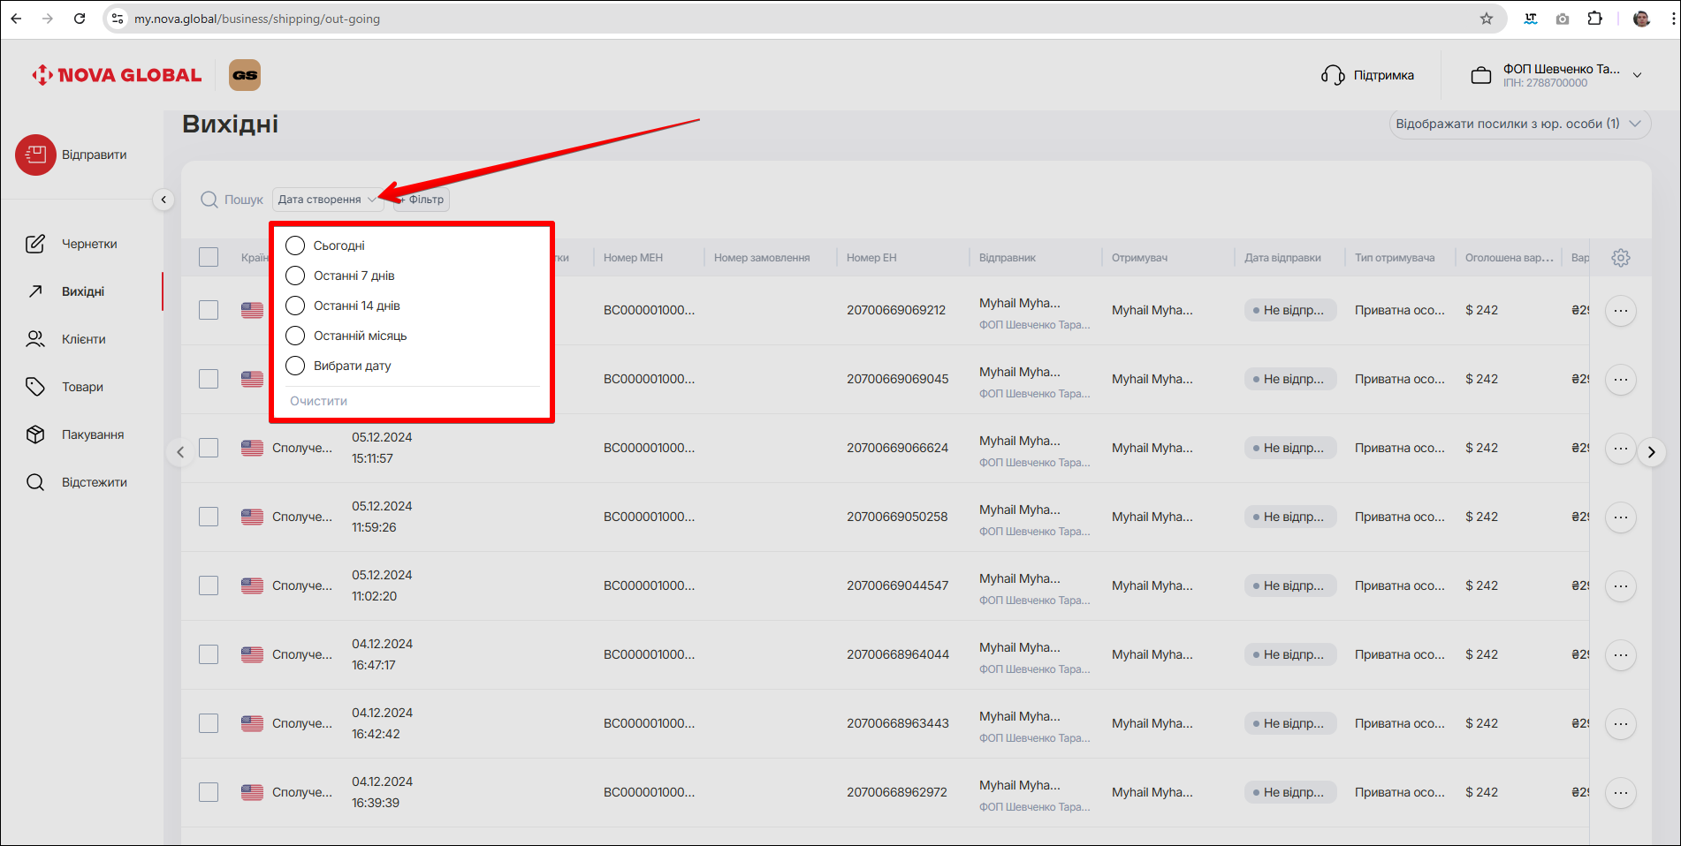
Task: Open the table column settings gear
Action: [1620, 258]
